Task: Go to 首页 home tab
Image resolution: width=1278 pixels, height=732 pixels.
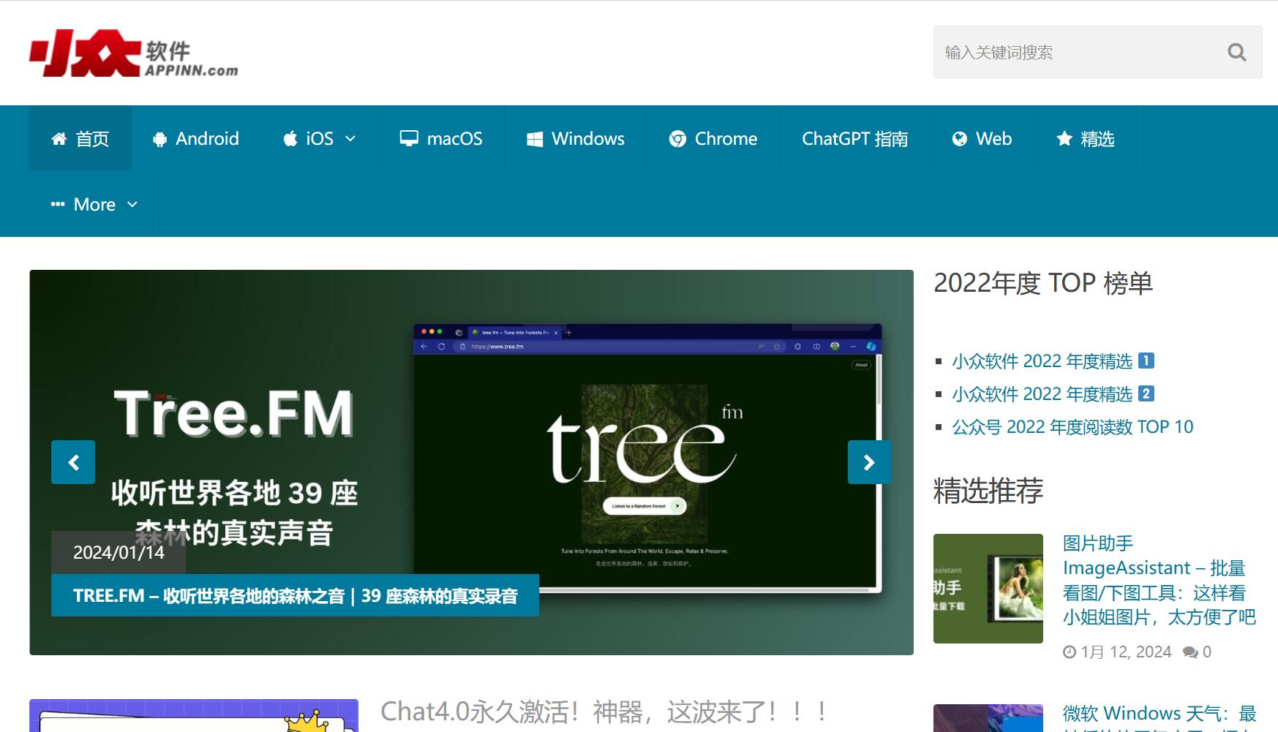Action: [x=80, y=138]
